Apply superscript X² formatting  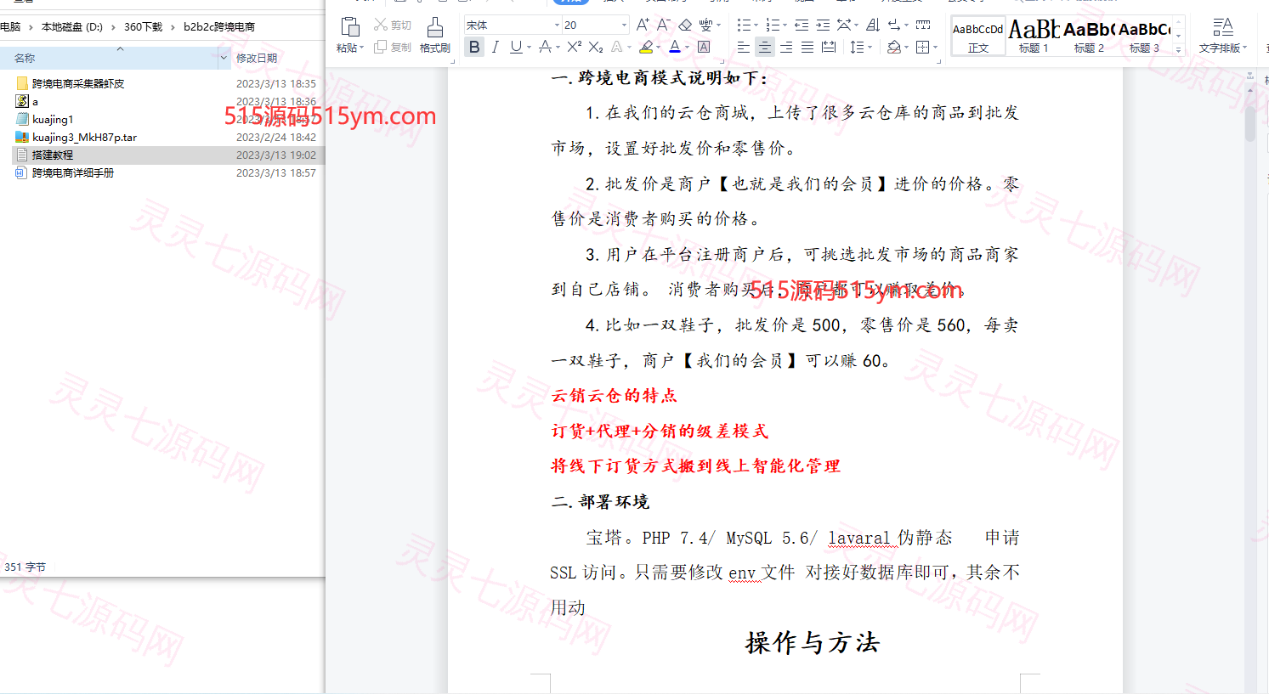575,48
